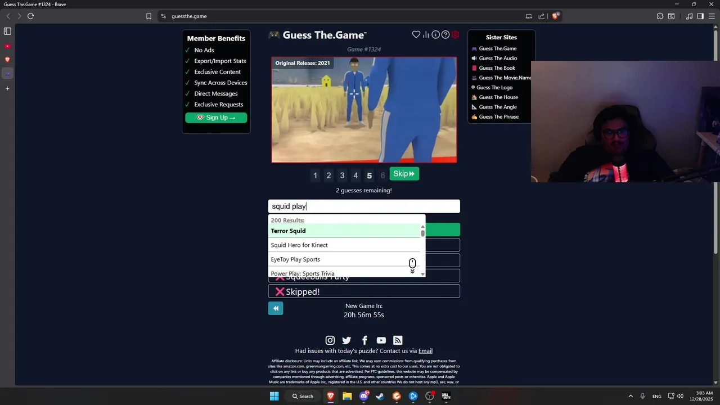Image resolution: width=720 pixels, height=405 pixels.
Task: Open File Explorer from the taskbar
Action: coord(347,396)
